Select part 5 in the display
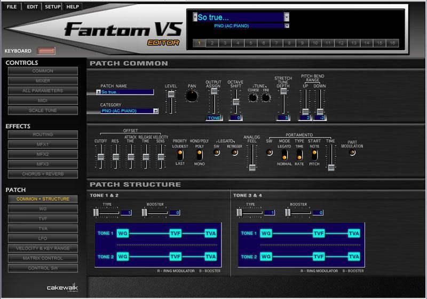427x299 pixels. tap(251, 43)
